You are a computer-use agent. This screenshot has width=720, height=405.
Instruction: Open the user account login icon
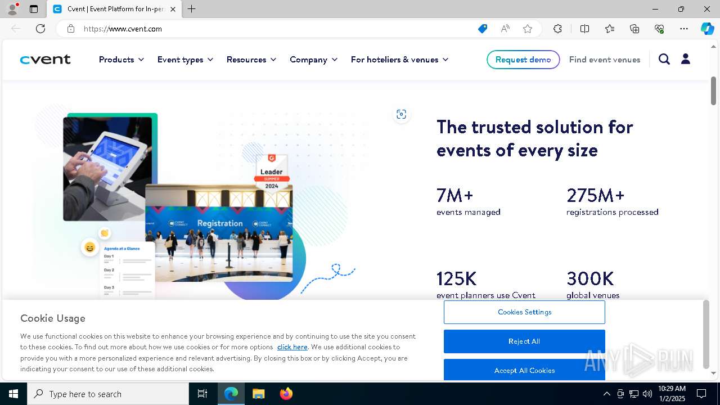(686, 59)
